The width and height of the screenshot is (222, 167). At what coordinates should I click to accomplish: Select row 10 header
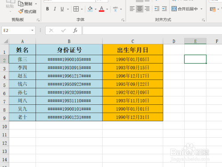pos(4,126)
